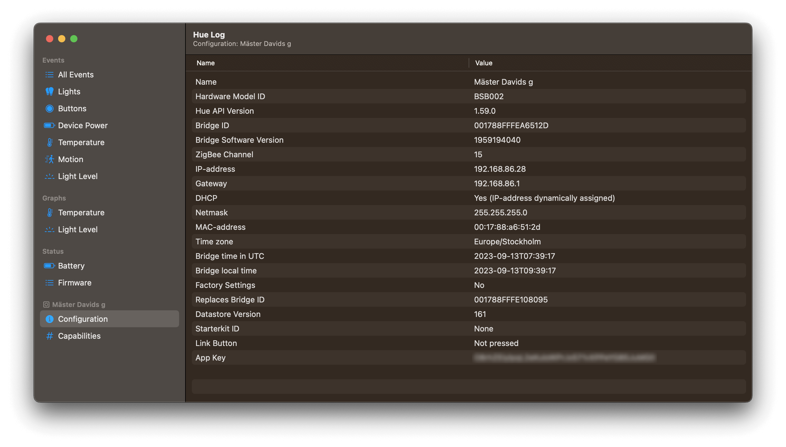Image resolution: width=786 pixels, height=447 pixels.
Task: Check Battery status in sidebar
Action: pos(71,266)
